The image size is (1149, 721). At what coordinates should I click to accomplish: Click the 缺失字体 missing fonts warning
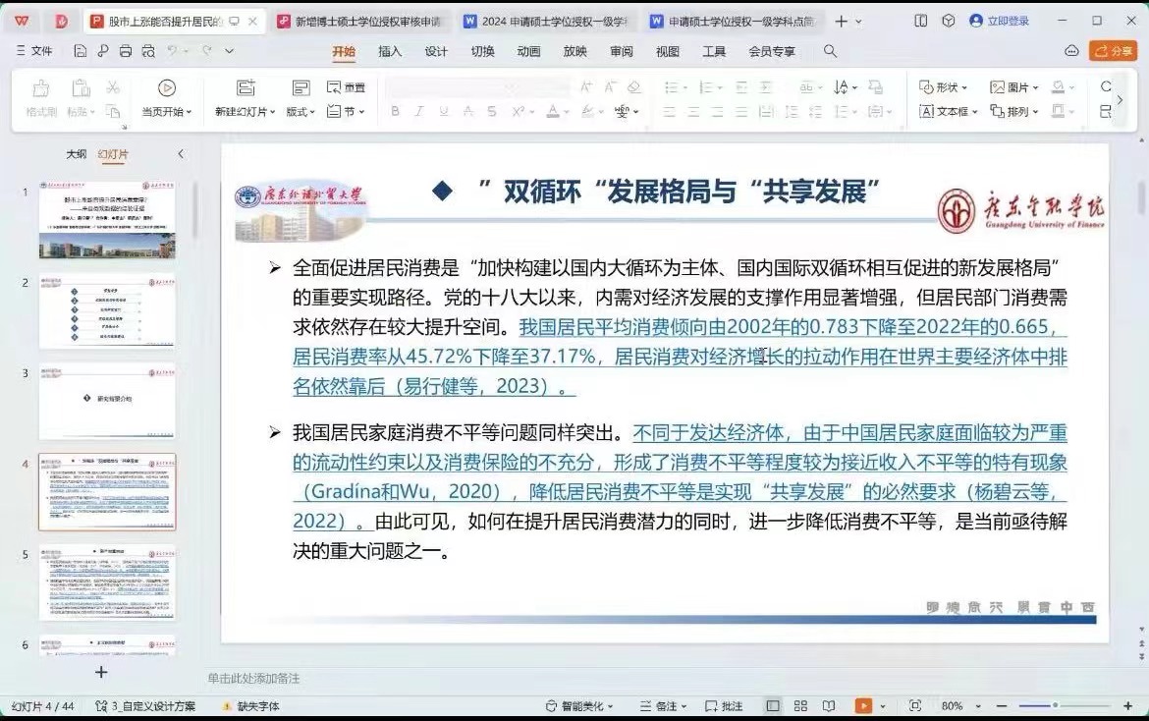[x=251, y=705]
